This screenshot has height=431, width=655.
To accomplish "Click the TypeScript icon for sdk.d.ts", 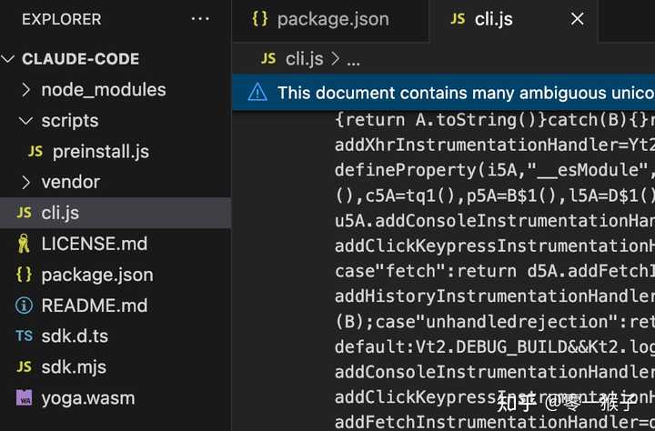I will [24, 336].
